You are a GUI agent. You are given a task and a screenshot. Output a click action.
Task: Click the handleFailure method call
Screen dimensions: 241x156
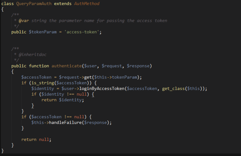[x=65, y=122]
